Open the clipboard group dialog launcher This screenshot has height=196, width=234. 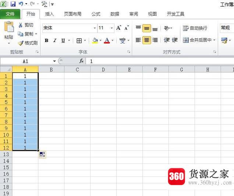coord(37,52)
